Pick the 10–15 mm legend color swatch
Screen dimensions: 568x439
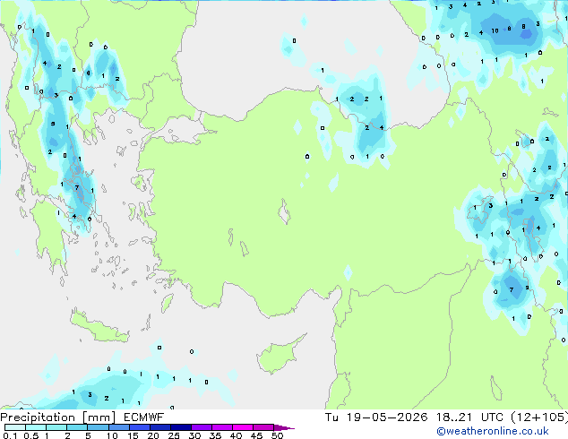point(118,427)
